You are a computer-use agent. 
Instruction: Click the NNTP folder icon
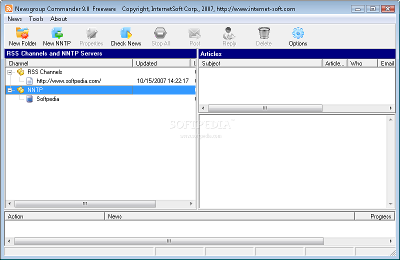pos(20,90)
